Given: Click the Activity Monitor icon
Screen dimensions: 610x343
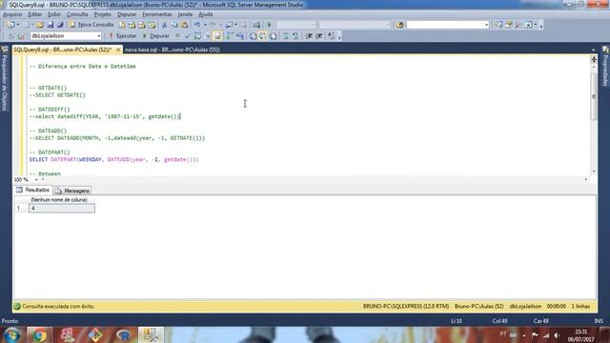Looking at the screenshot, I should point(256,25).
